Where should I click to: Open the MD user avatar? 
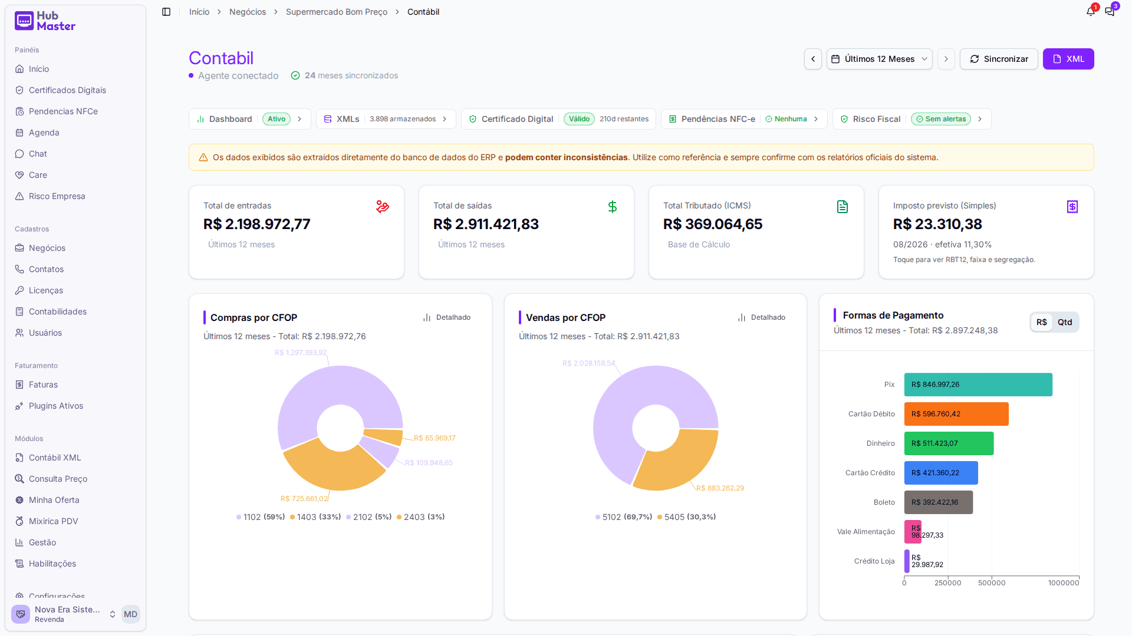130,614
